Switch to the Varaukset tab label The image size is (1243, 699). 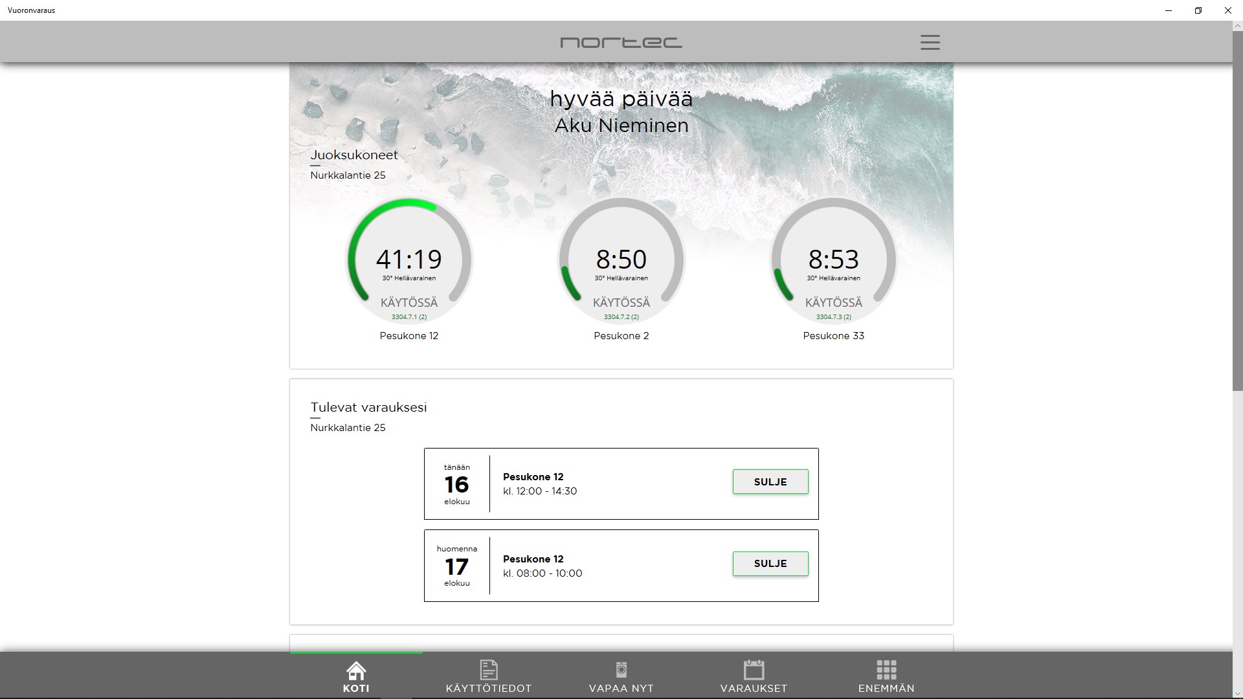(x=754, y=689)
